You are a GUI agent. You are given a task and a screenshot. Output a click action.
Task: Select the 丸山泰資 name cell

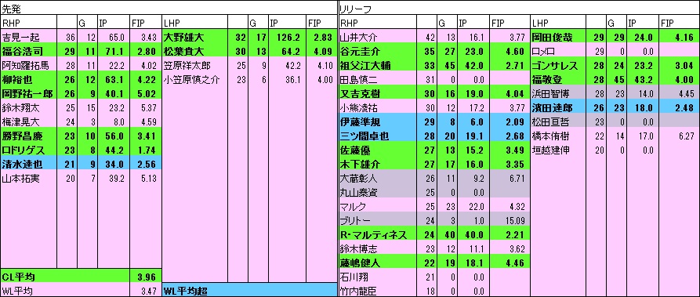click(x=377, y=193)
